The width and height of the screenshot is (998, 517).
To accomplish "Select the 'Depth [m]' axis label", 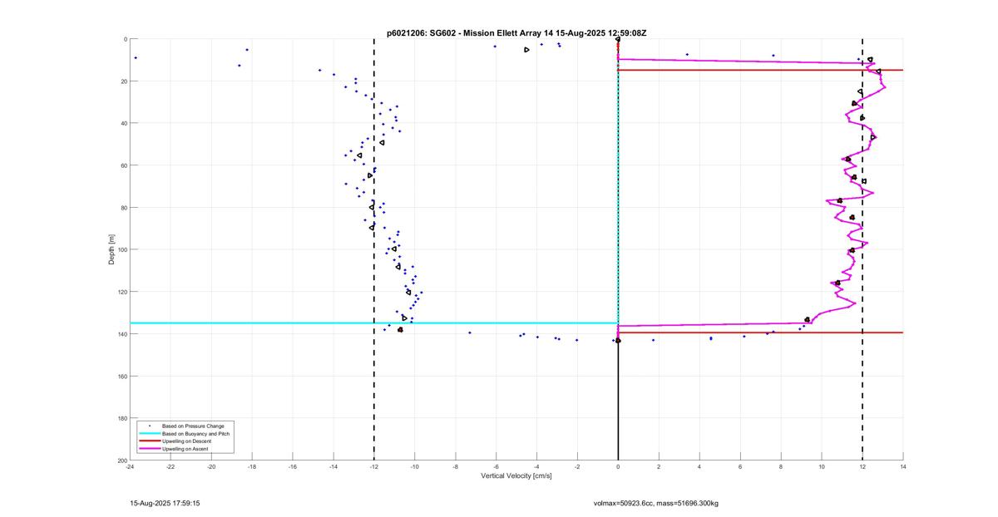I will 111,249.
